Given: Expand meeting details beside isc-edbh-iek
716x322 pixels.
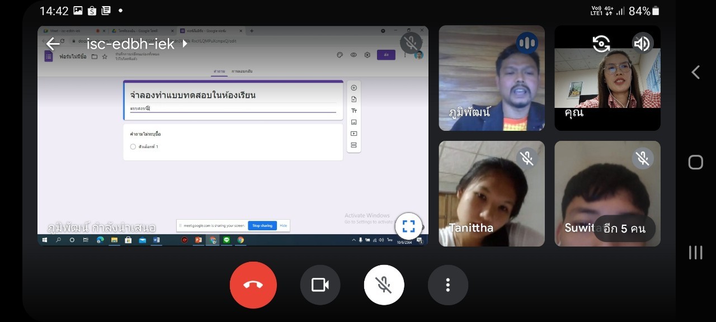Looking at the screenshot, I should (185, 44).
